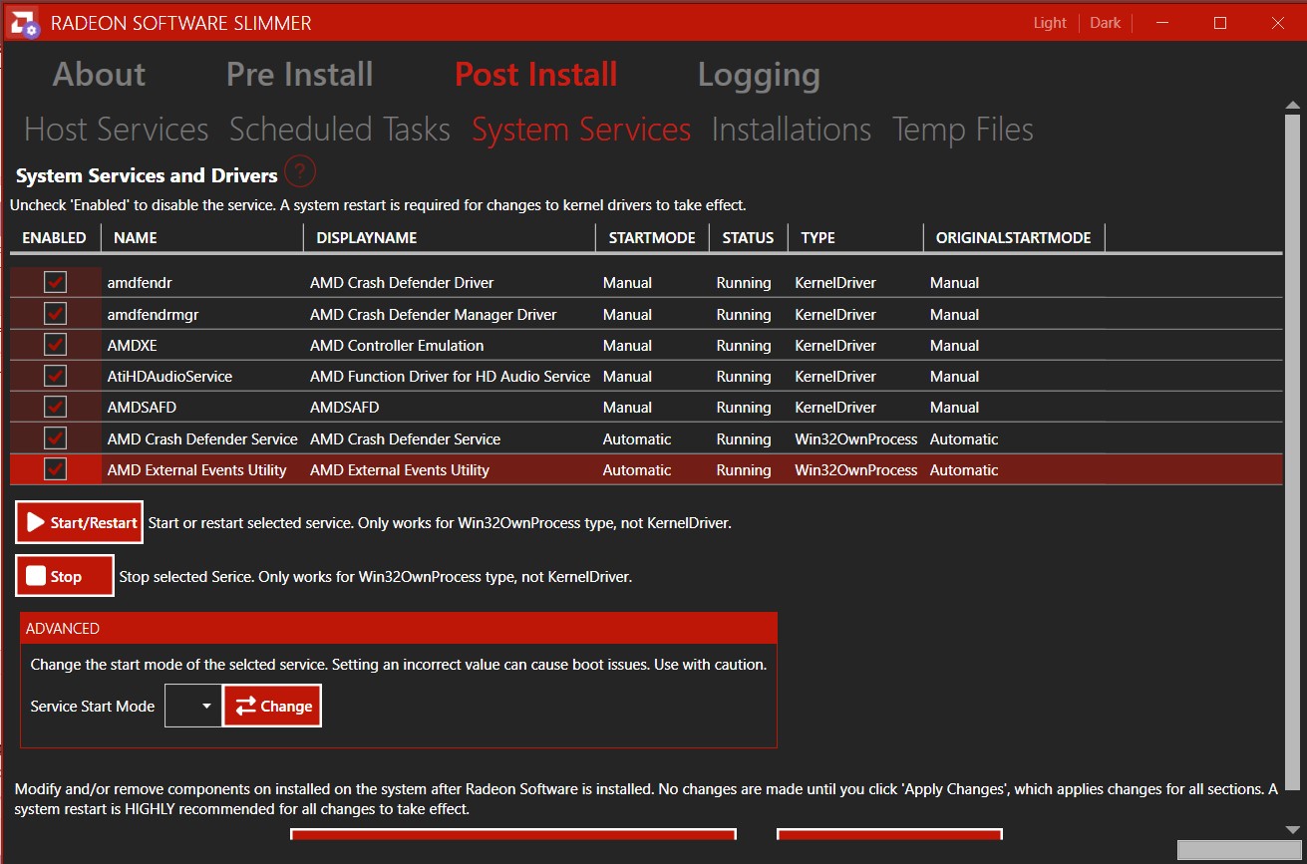Sort by STATUS column header
Viewport: 1307px width, 864px height.
pos(748,237)
